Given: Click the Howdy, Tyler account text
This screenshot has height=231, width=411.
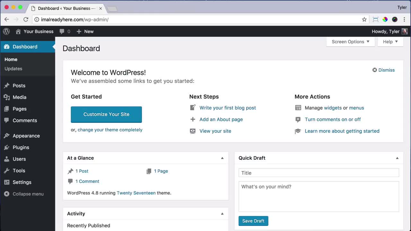Looking at the screenshot, I should (x=385, y=31).
